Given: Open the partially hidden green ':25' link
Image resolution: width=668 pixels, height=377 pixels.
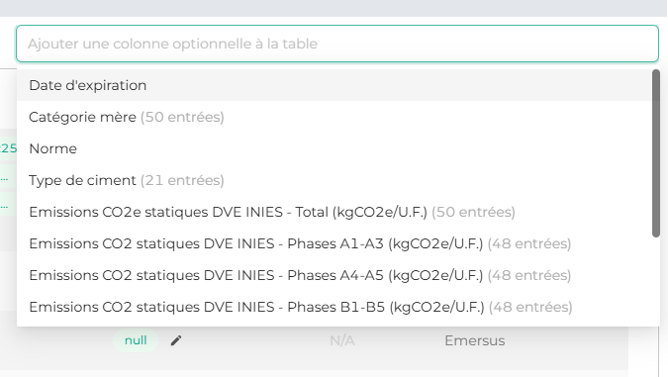Looking at the screenshot, I should coord(8,148).
